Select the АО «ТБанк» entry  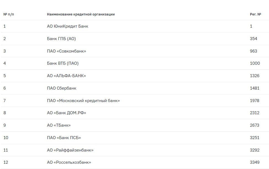click(x=59, y=125)
